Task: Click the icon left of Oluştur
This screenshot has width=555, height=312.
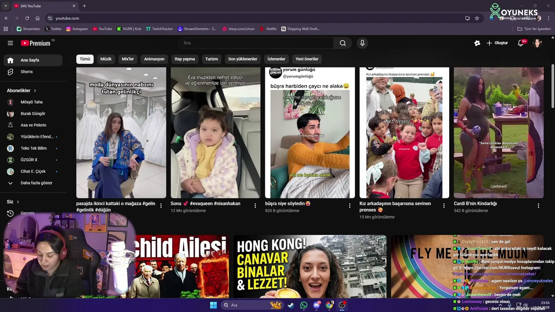Action: click(477, 43)
